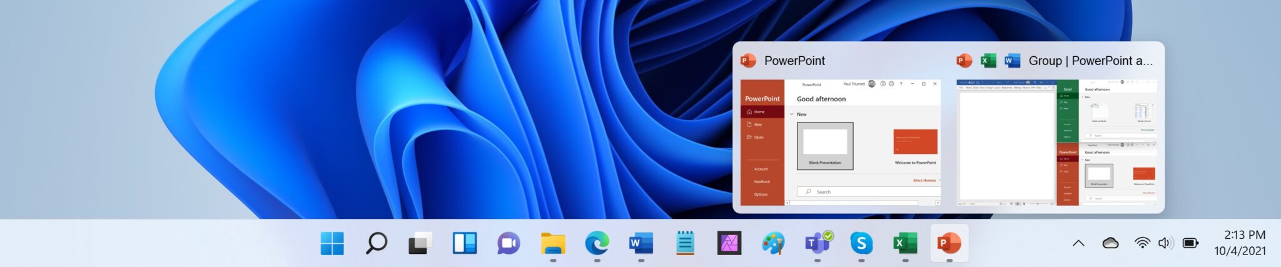
Task: Click the More themes link
Action: tap(925, 180)
